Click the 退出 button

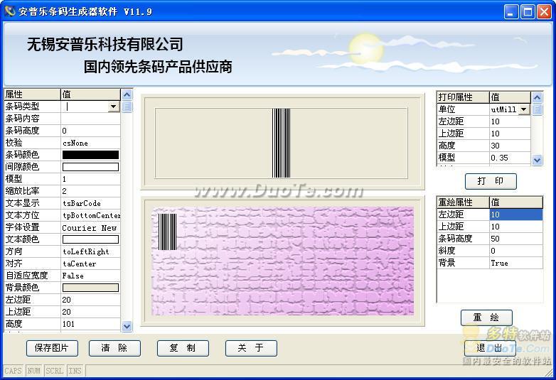[x=490, y=348]
